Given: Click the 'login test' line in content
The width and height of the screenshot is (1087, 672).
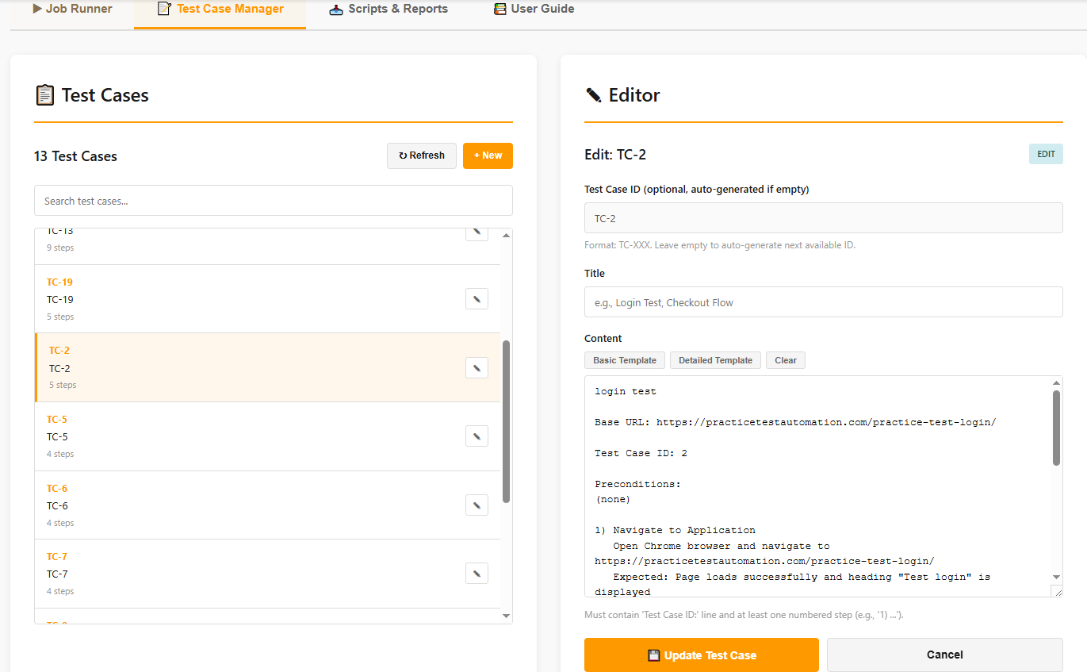Looking at the screenshot, I should coord(626,391).
